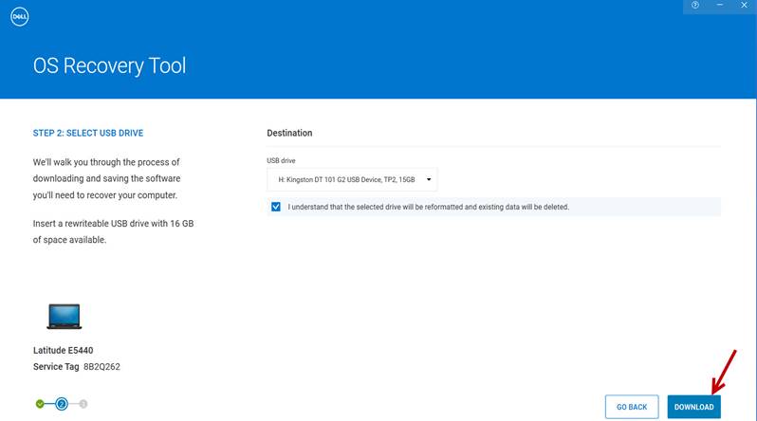Click the grey step 3 progress circle
Viewport: 757px width, 421px height.
[83, 404]
